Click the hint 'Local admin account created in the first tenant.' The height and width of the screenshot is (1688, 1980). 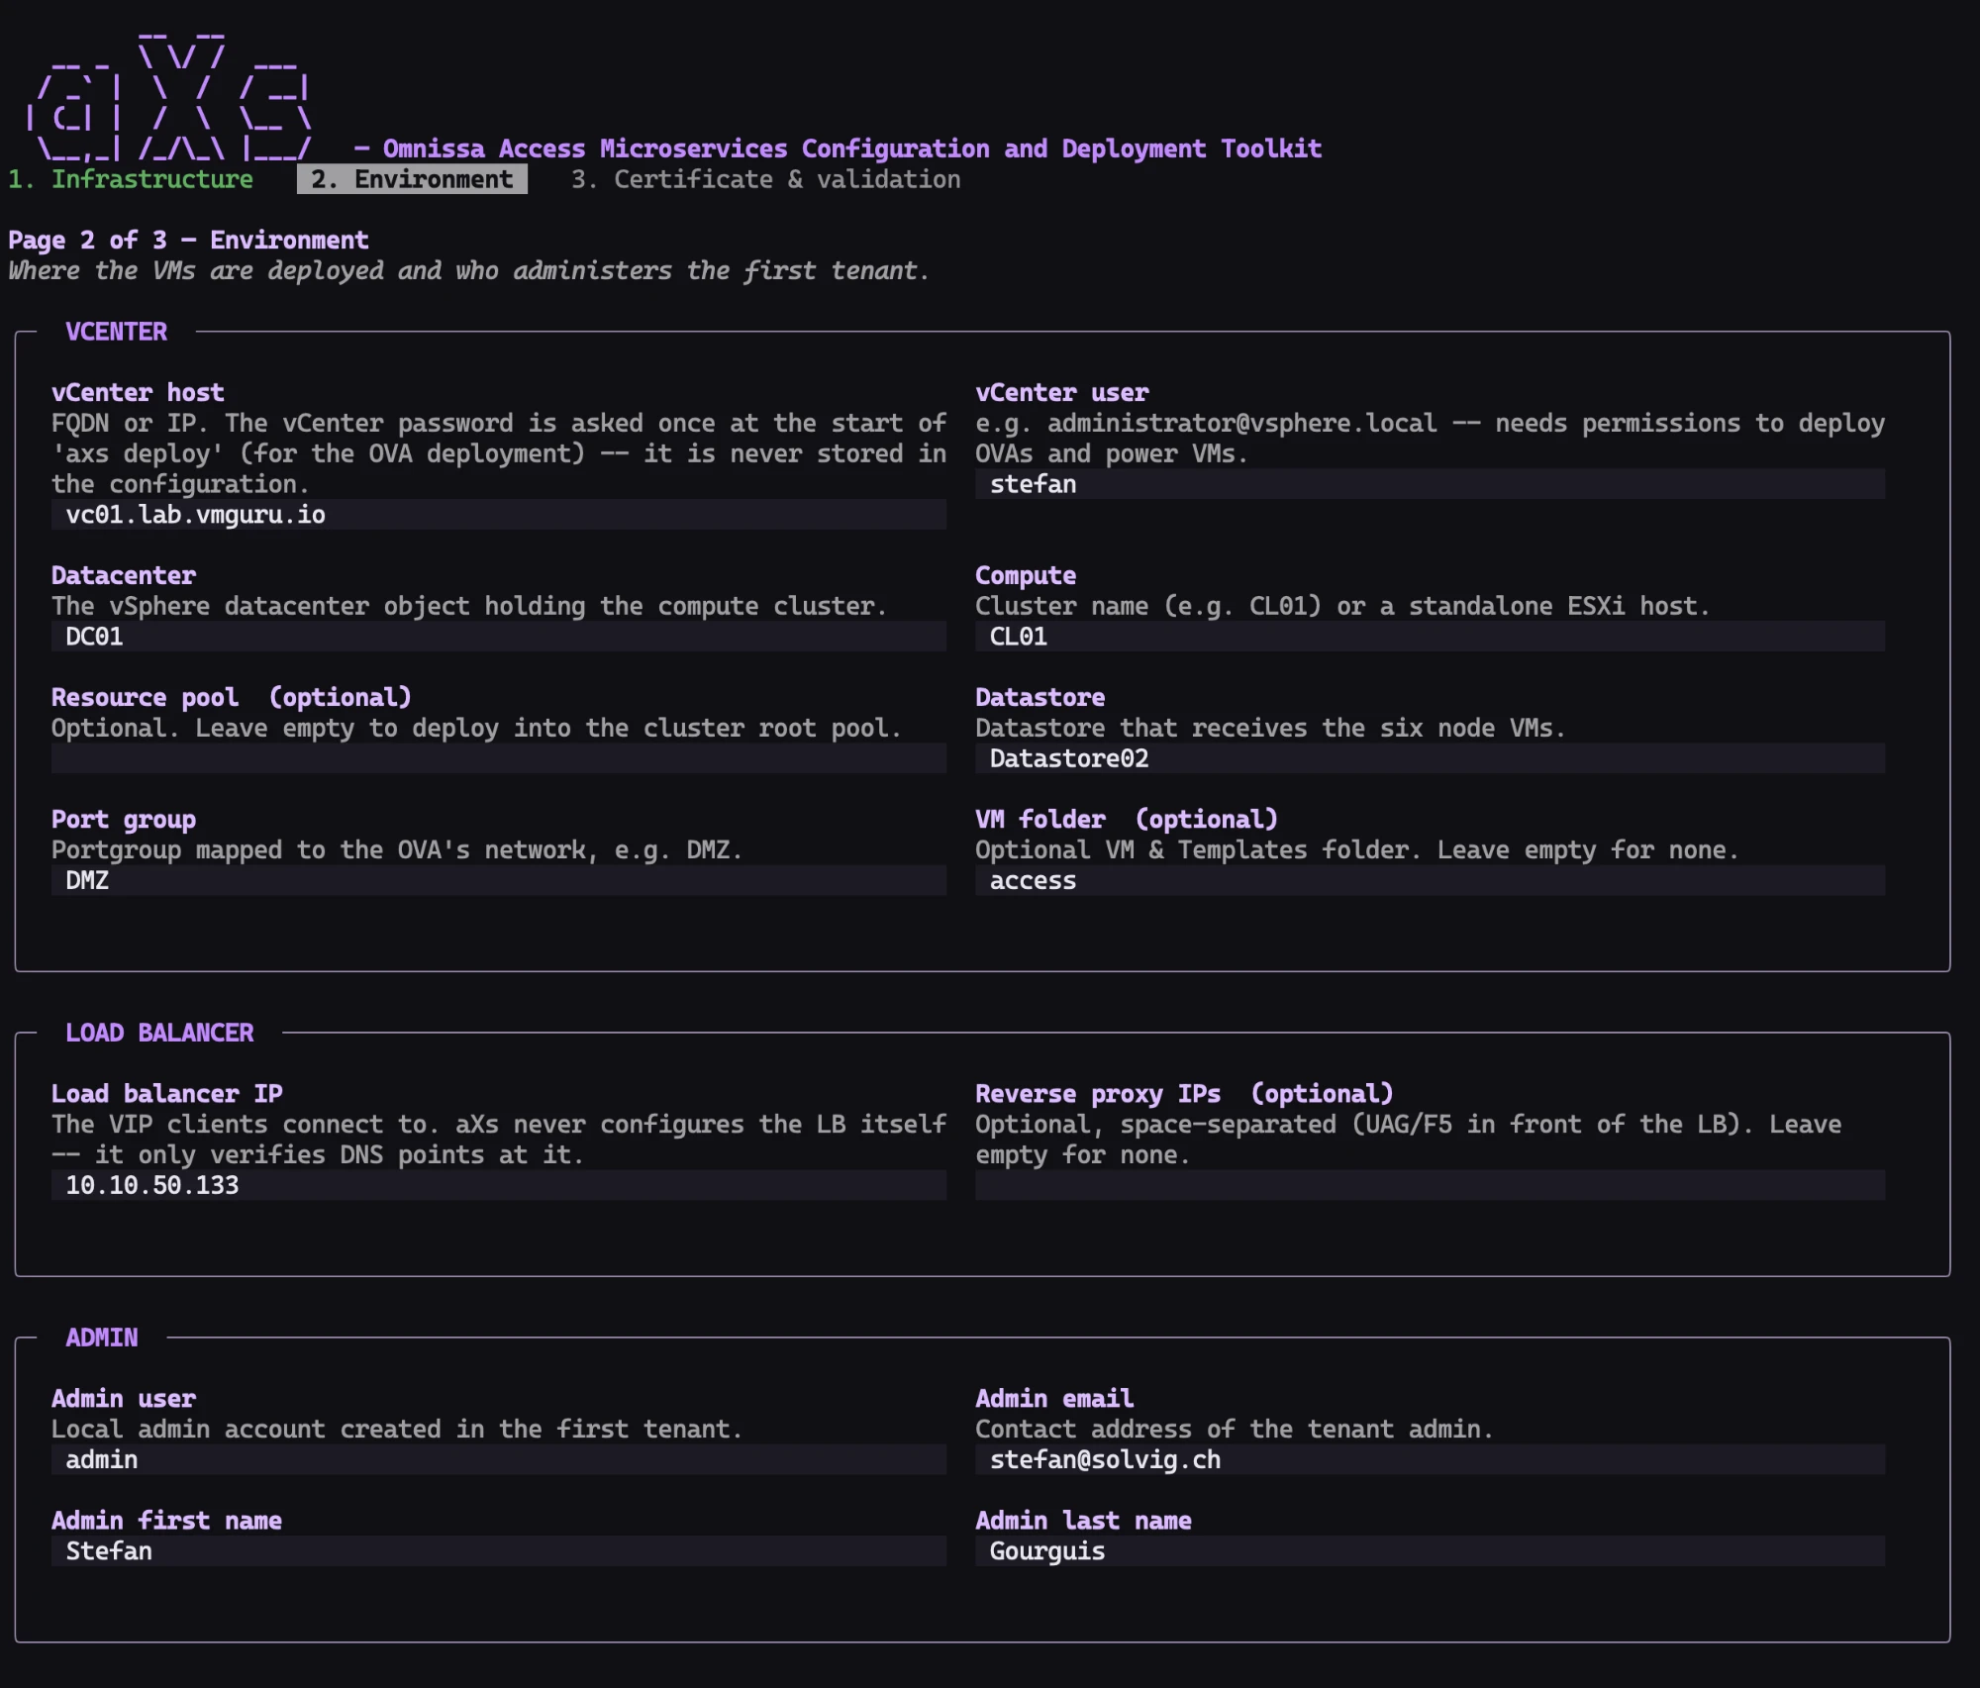(x=397, y=1430)
